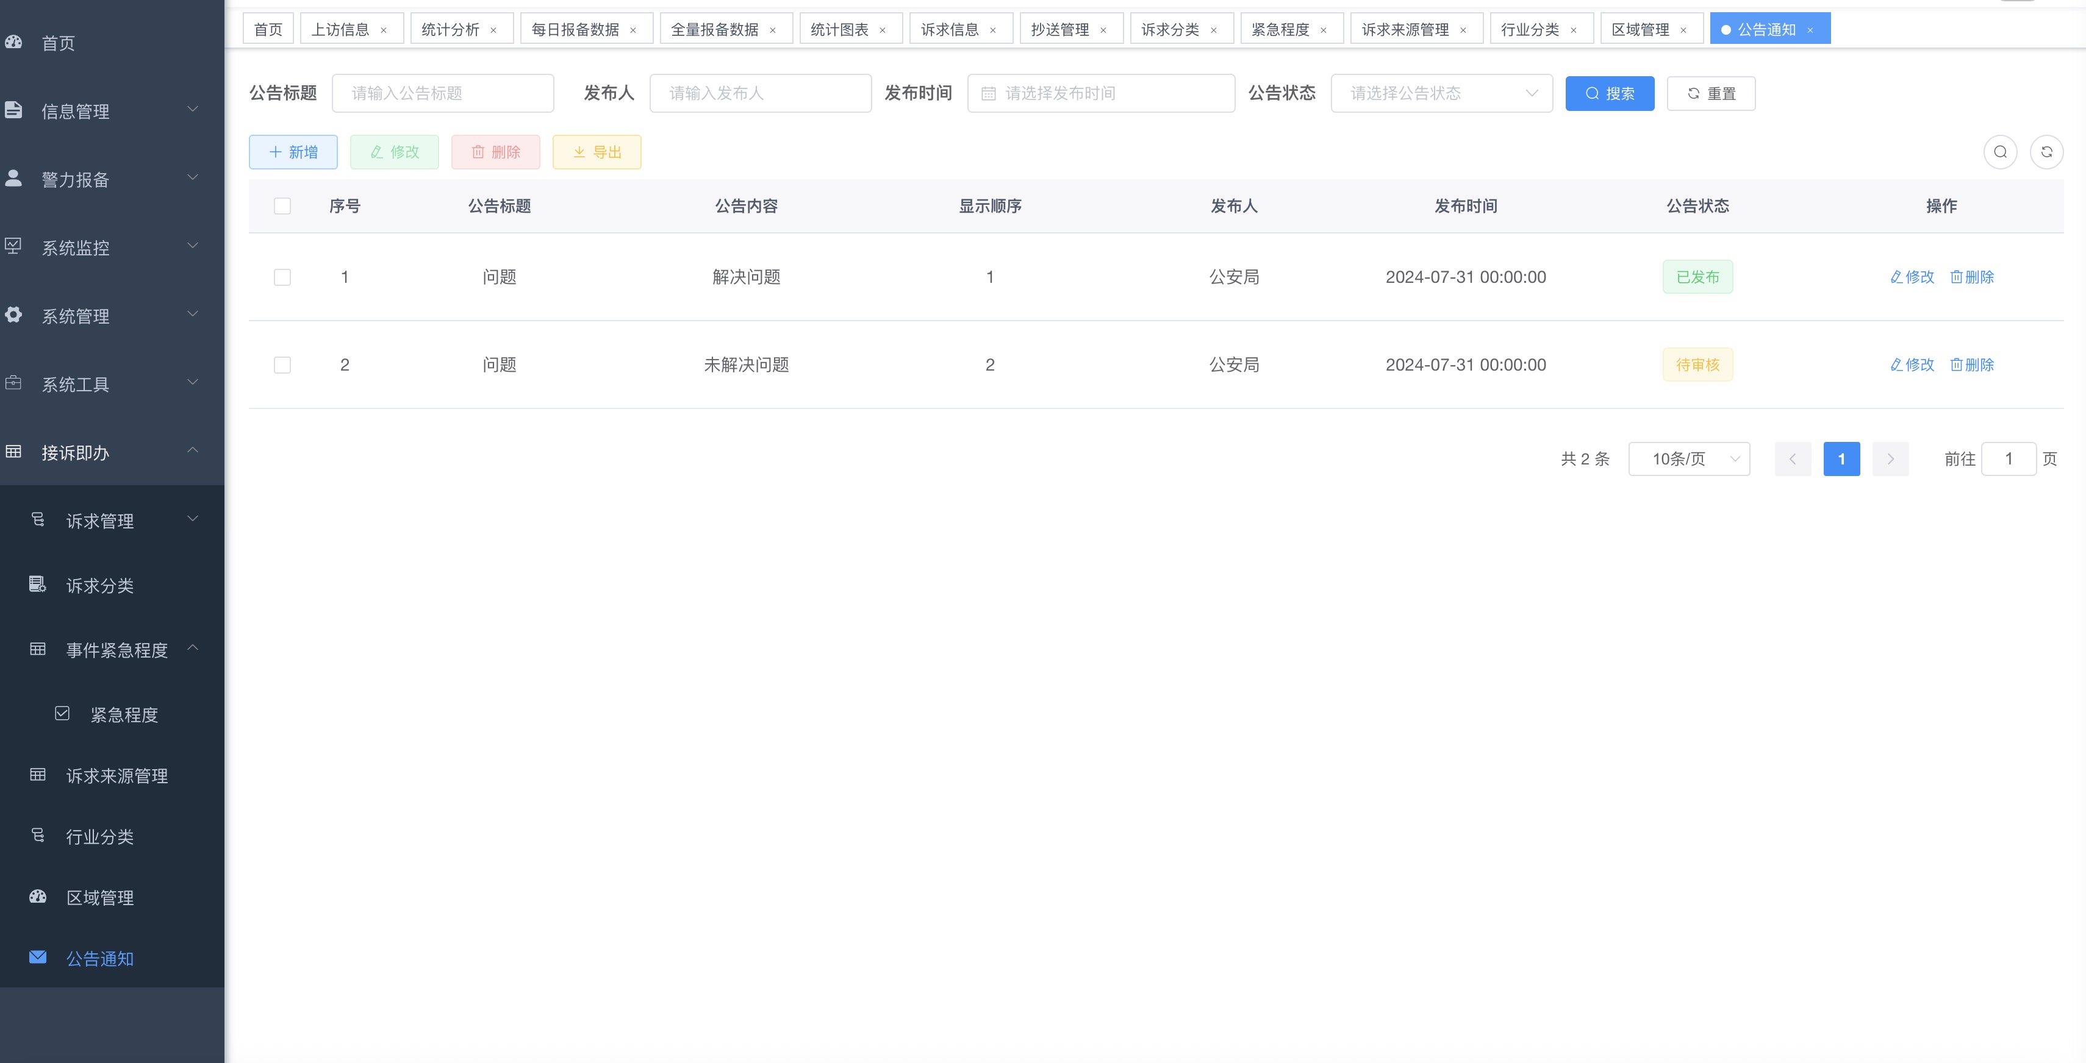Click the 诉求分类 icon in sidebar
The height and width of the screenshot is (1063, 2086).
(x=38, y=584)
